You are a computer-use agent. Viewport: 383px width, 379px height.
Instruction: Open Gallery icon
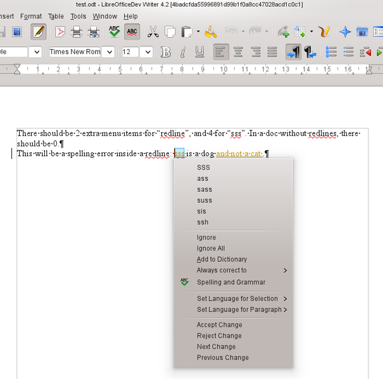click(x=362, y=32)
